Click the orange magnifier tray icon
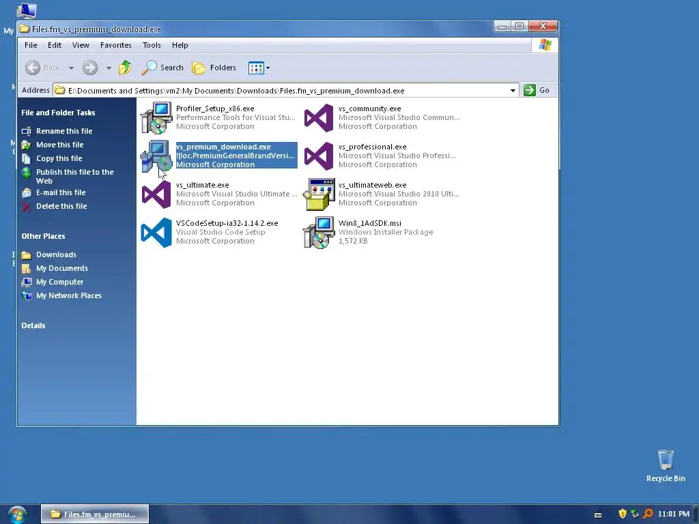This screenshot has height=524, width=699. [x=648, y=514]
